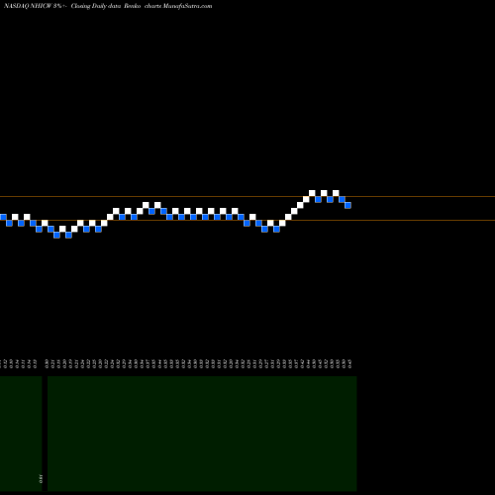Click the 'charts MunafaSutra.com' title text

(x=178, y=6)
